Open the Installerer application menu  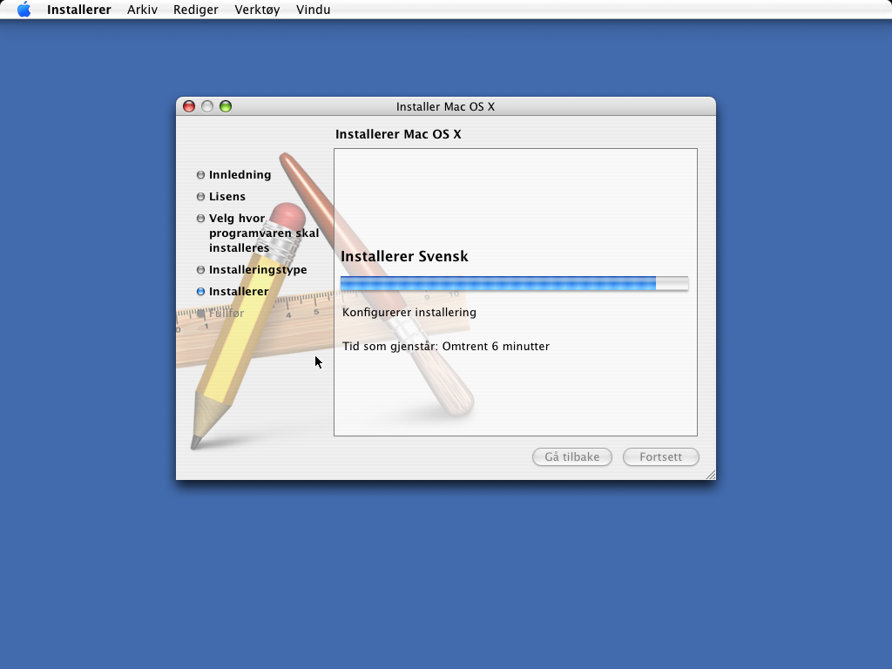coord(79,10)
